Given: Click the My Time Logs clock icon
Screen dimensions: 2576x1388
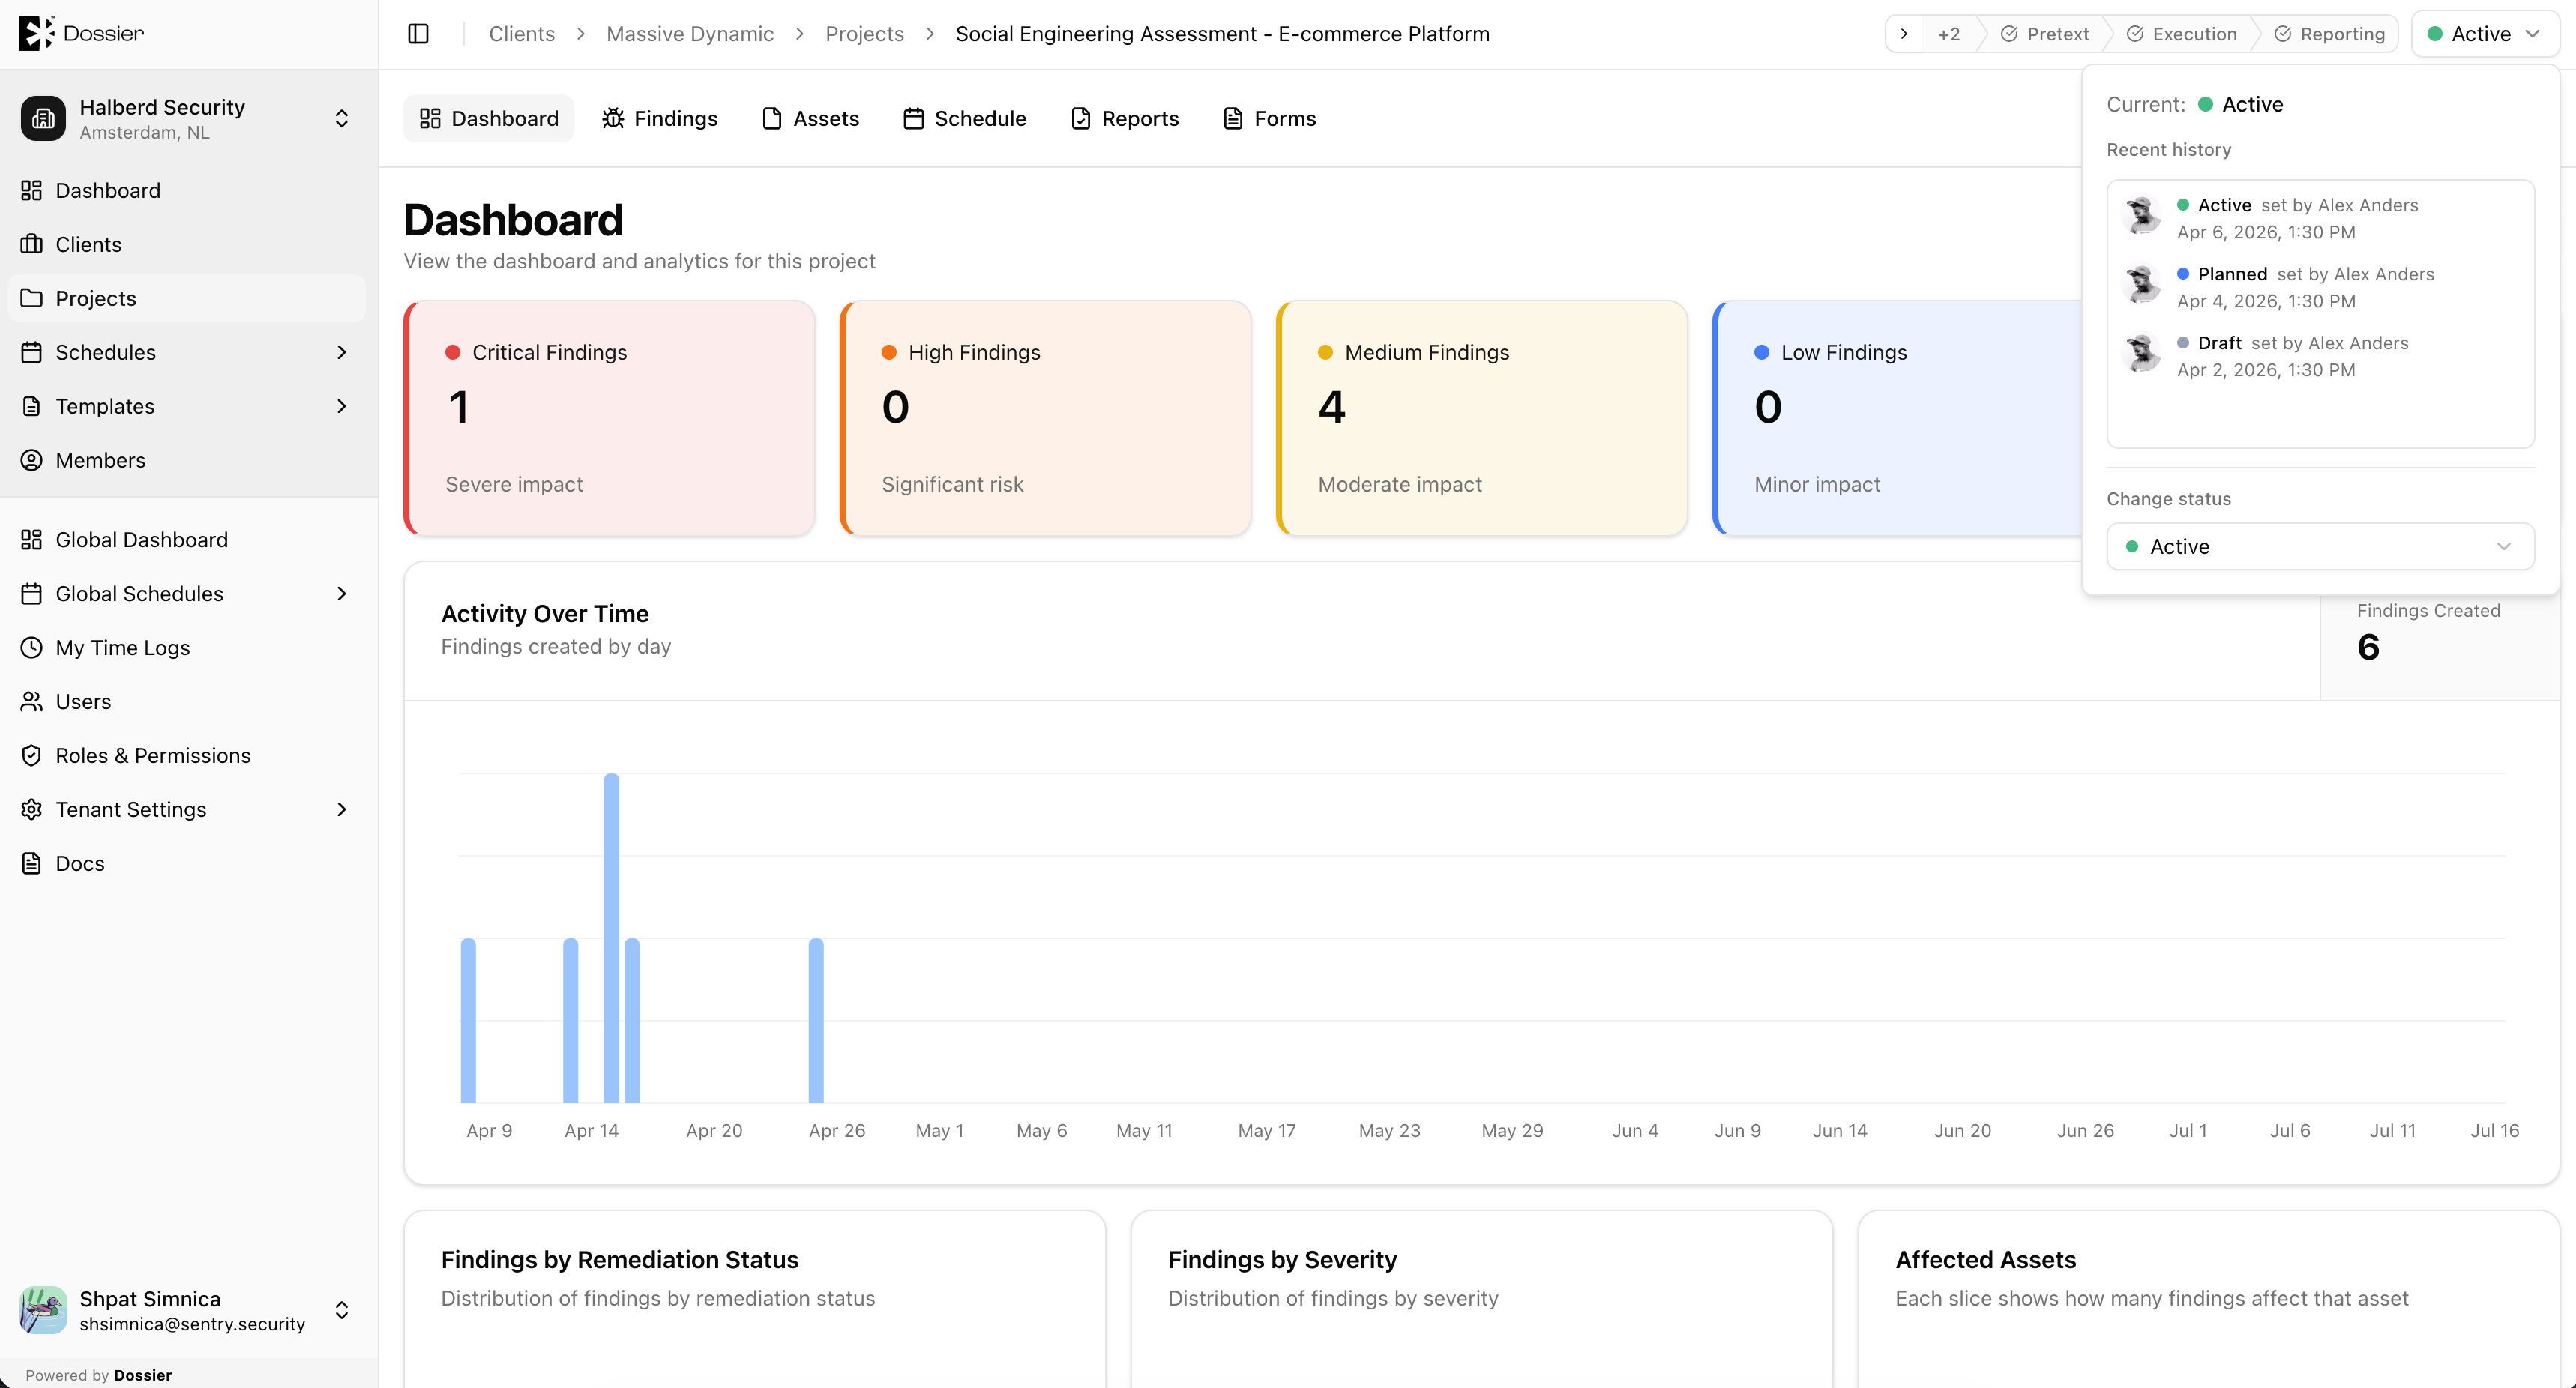Looking at the screenshot, I should point(32,647).
